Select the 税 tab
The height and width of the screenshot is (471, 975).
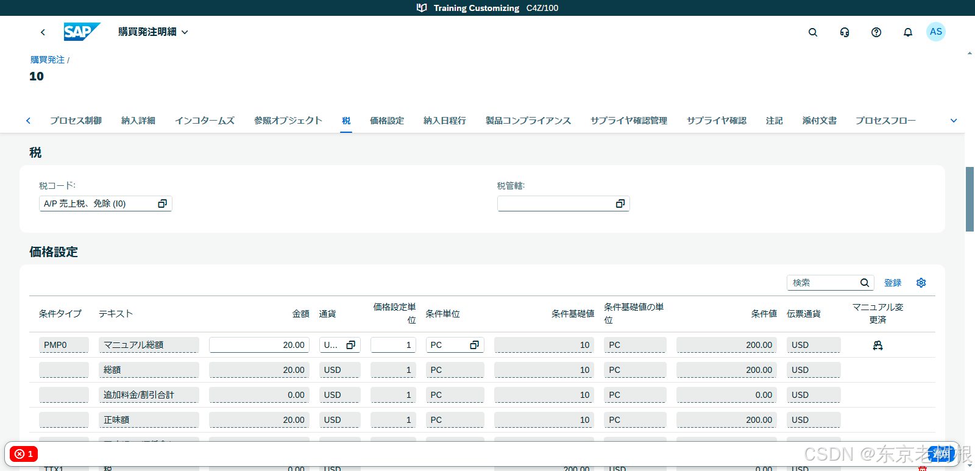tap(346, 121)
